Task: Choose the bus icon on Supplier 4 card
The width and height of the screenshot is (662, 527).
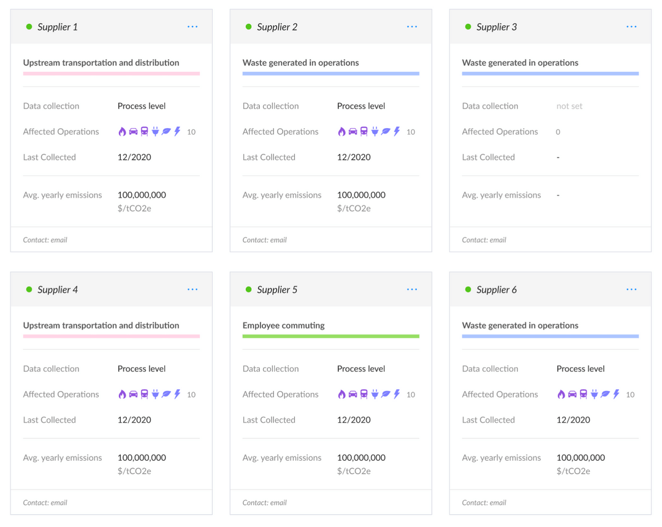Action: [145, 395]
